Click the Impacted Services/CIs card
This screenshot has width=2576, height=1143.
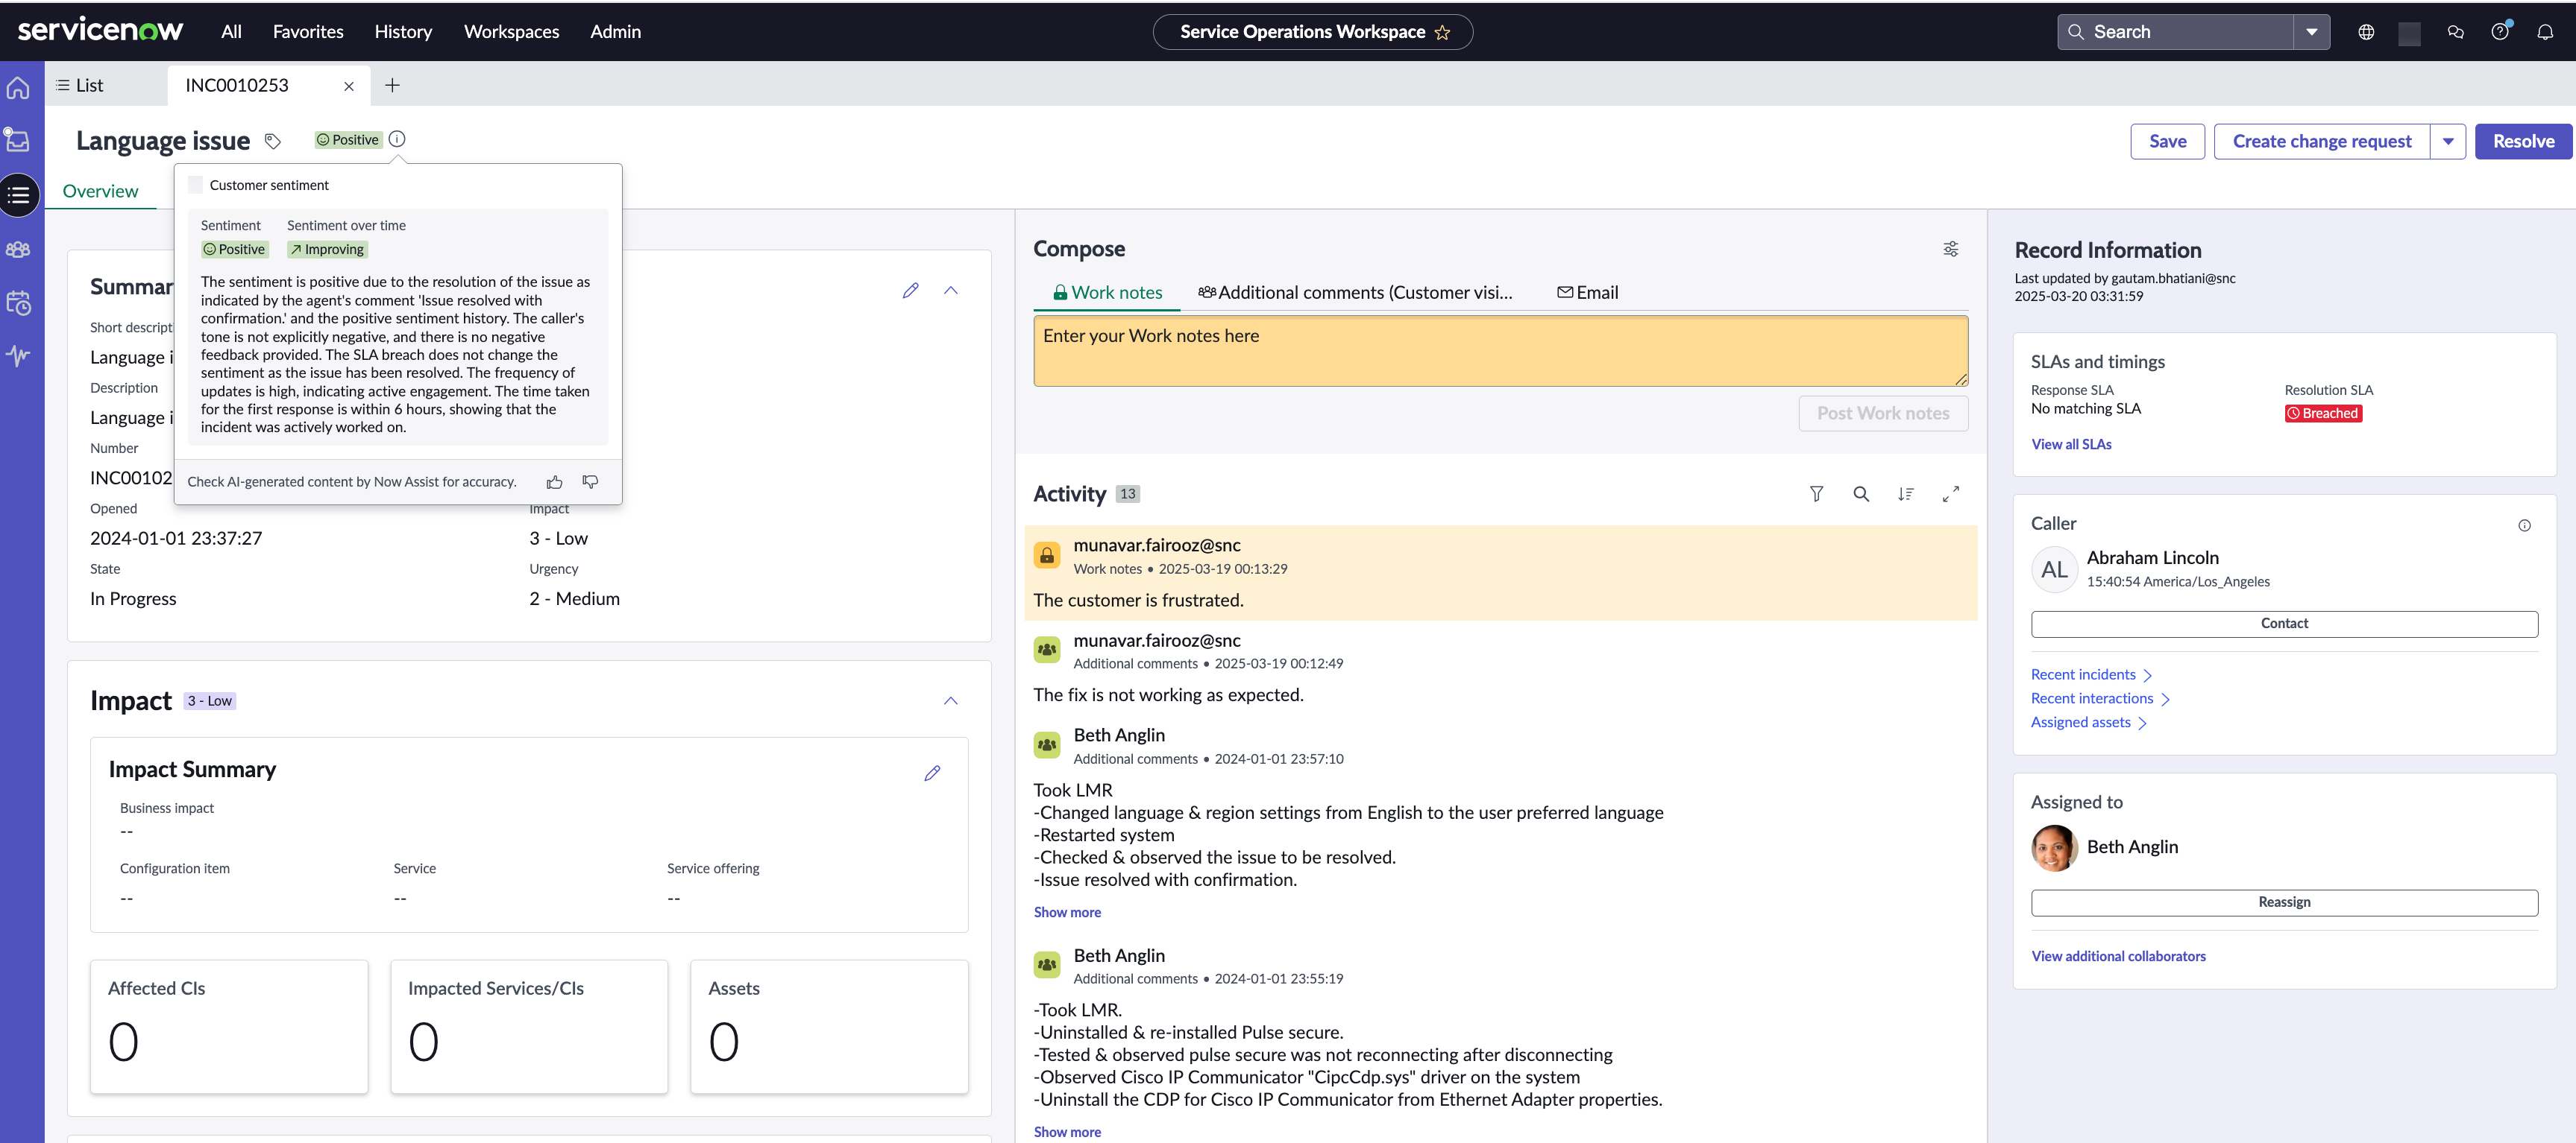[x=529, y=1027]
